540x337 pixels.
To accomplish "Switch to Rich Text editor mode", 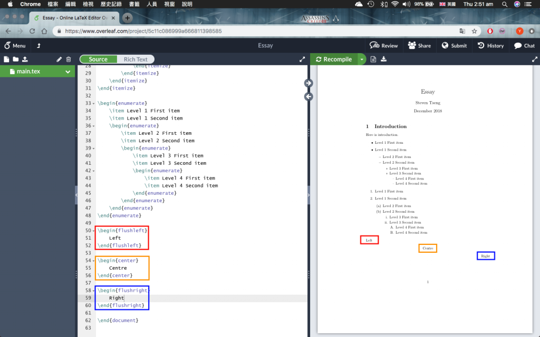I will [136, 59].
